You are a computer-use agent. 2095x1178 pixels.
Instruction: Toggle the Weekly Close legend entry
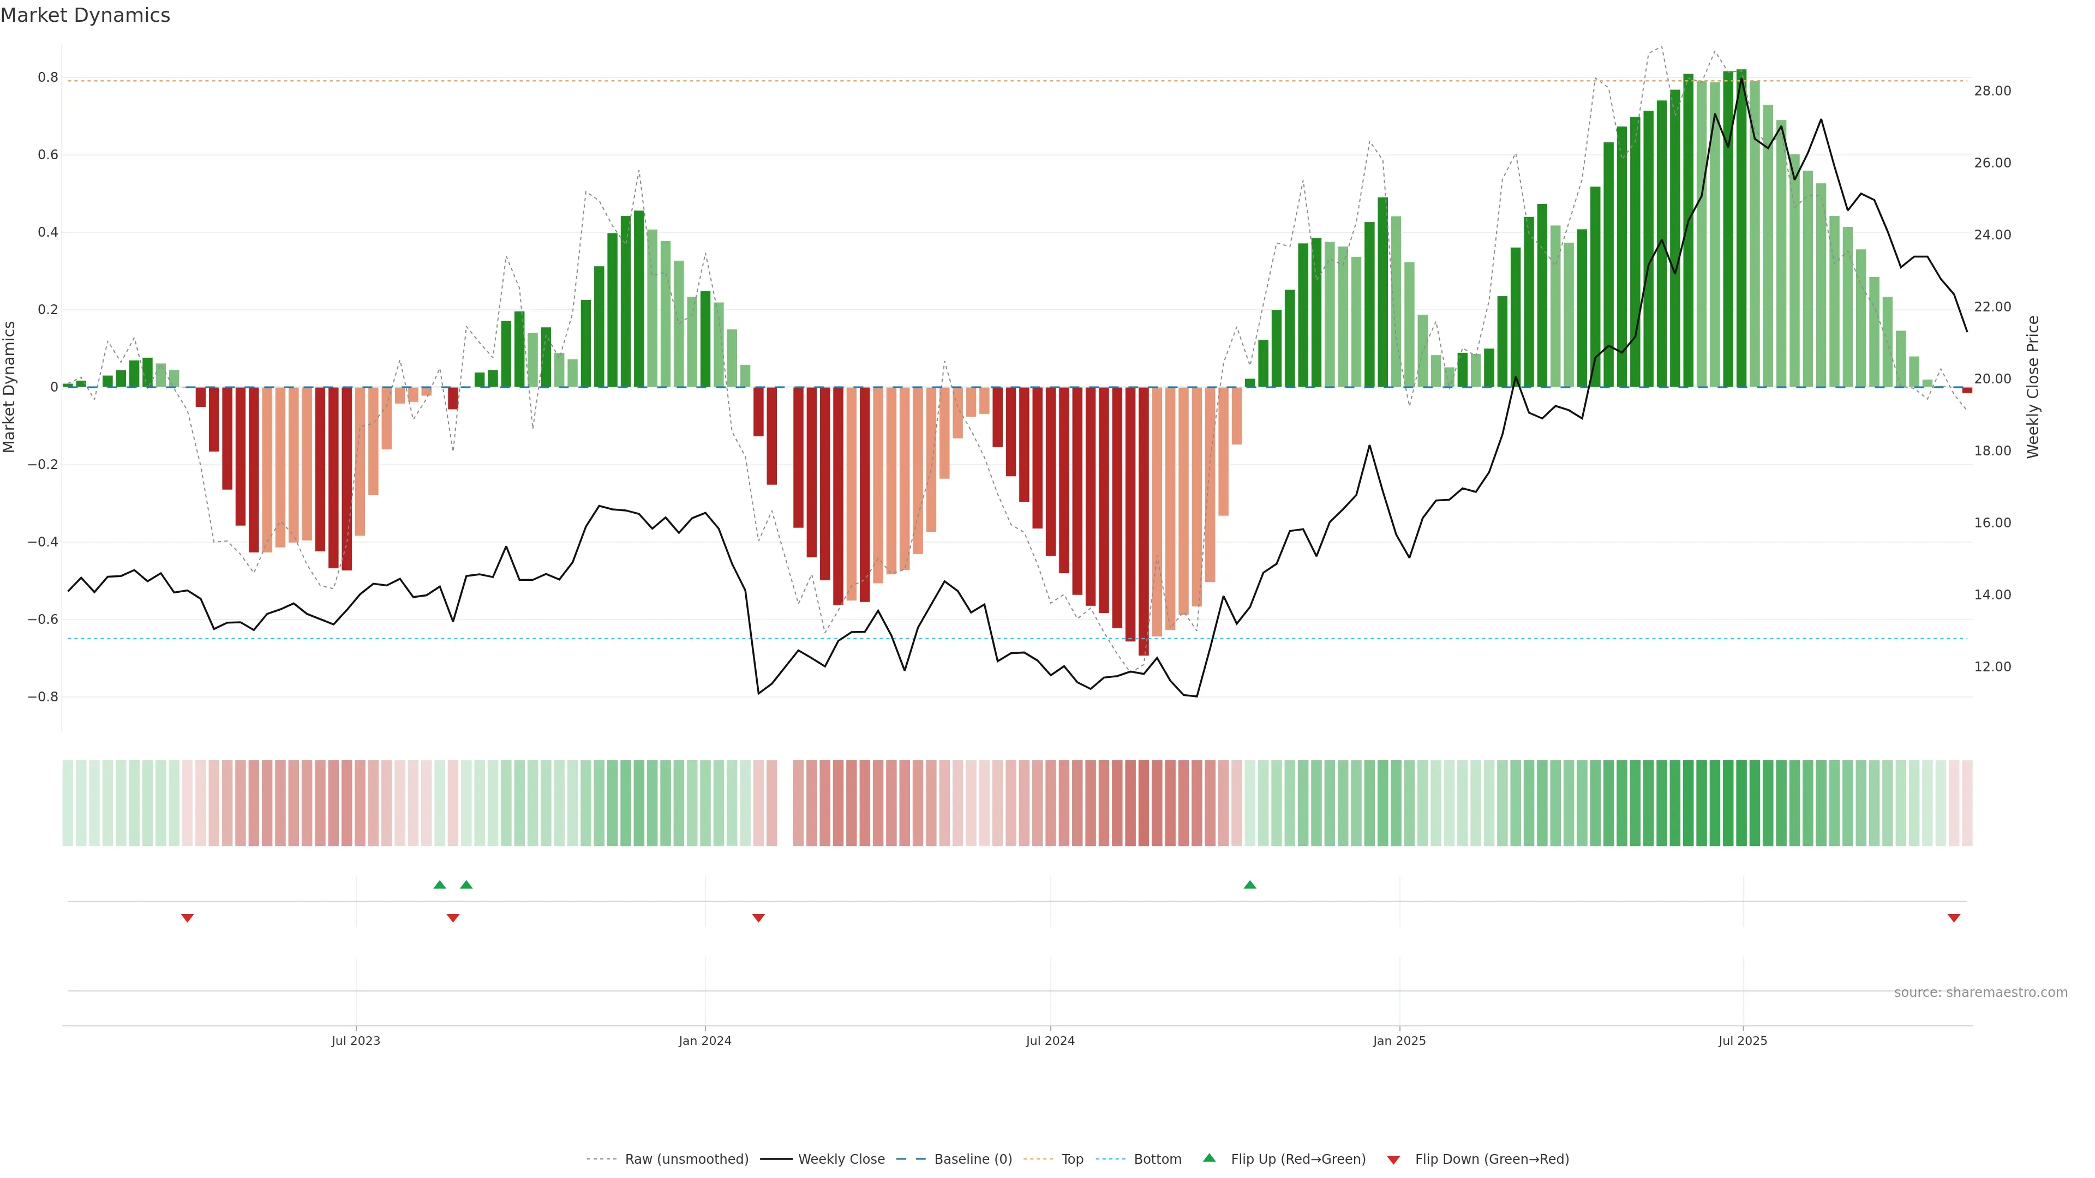point(841,1159)
